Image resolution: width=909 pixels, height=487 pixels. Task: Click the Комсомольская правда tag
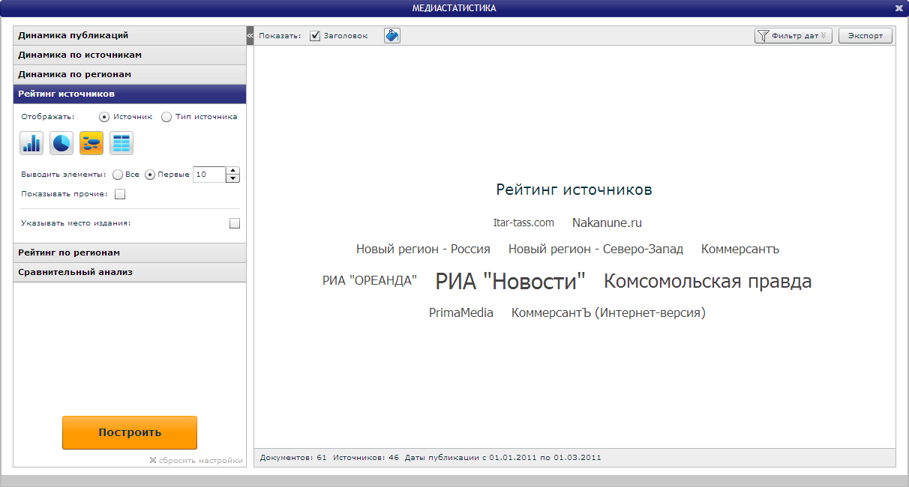[x=708, y=282]
